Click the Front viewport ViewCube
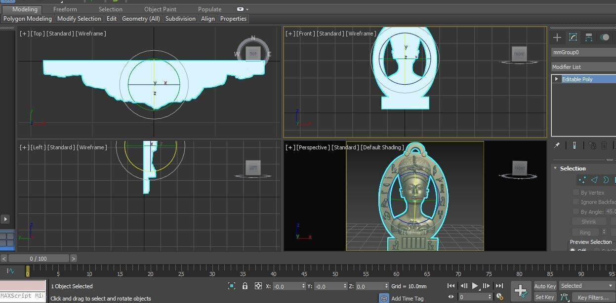Image resolution: width=616 pixels, height=303 pixels. click(519, 54)
